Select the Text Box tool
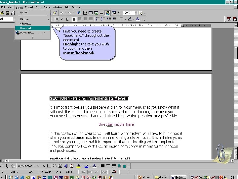Image resolution: width=238 pixels, height=179 pixels. click(60, 166)
